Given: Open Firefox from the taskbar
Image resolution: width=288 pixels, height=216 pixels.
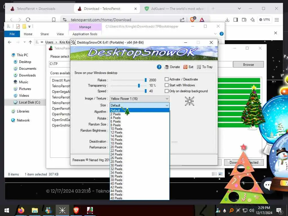Looking at the screenshot, I should pos(21,210).
